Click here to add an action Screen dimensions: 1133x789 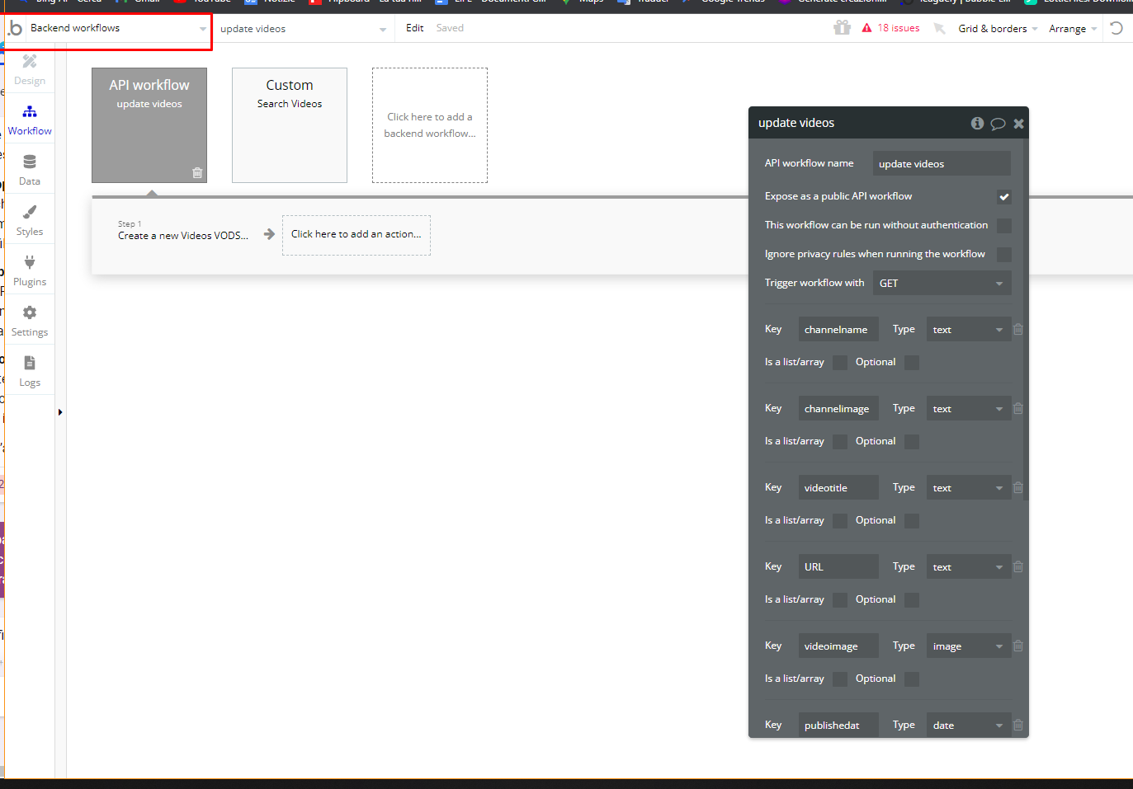pos(356,235)
